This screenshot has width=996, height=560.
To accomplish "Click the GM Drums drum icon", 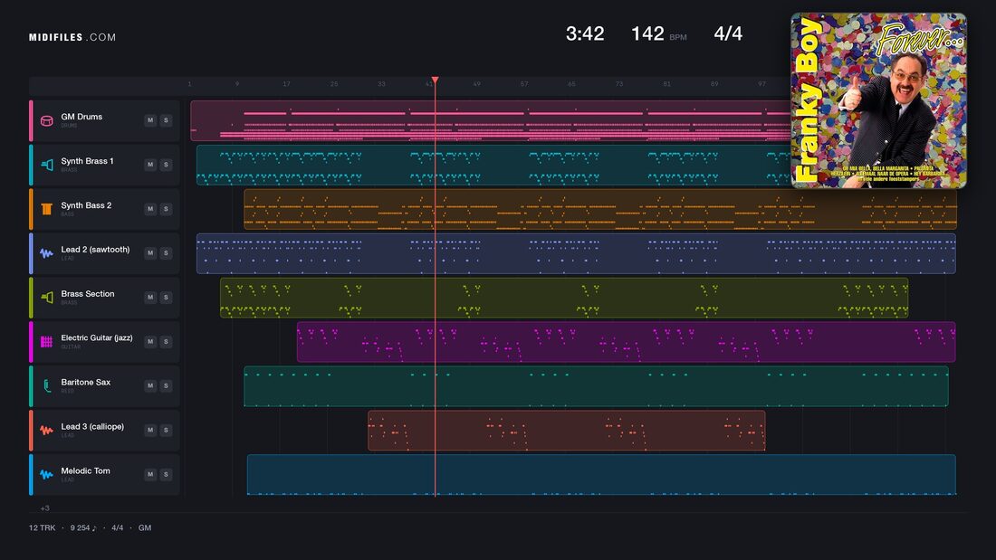I will tap(46, 120).
